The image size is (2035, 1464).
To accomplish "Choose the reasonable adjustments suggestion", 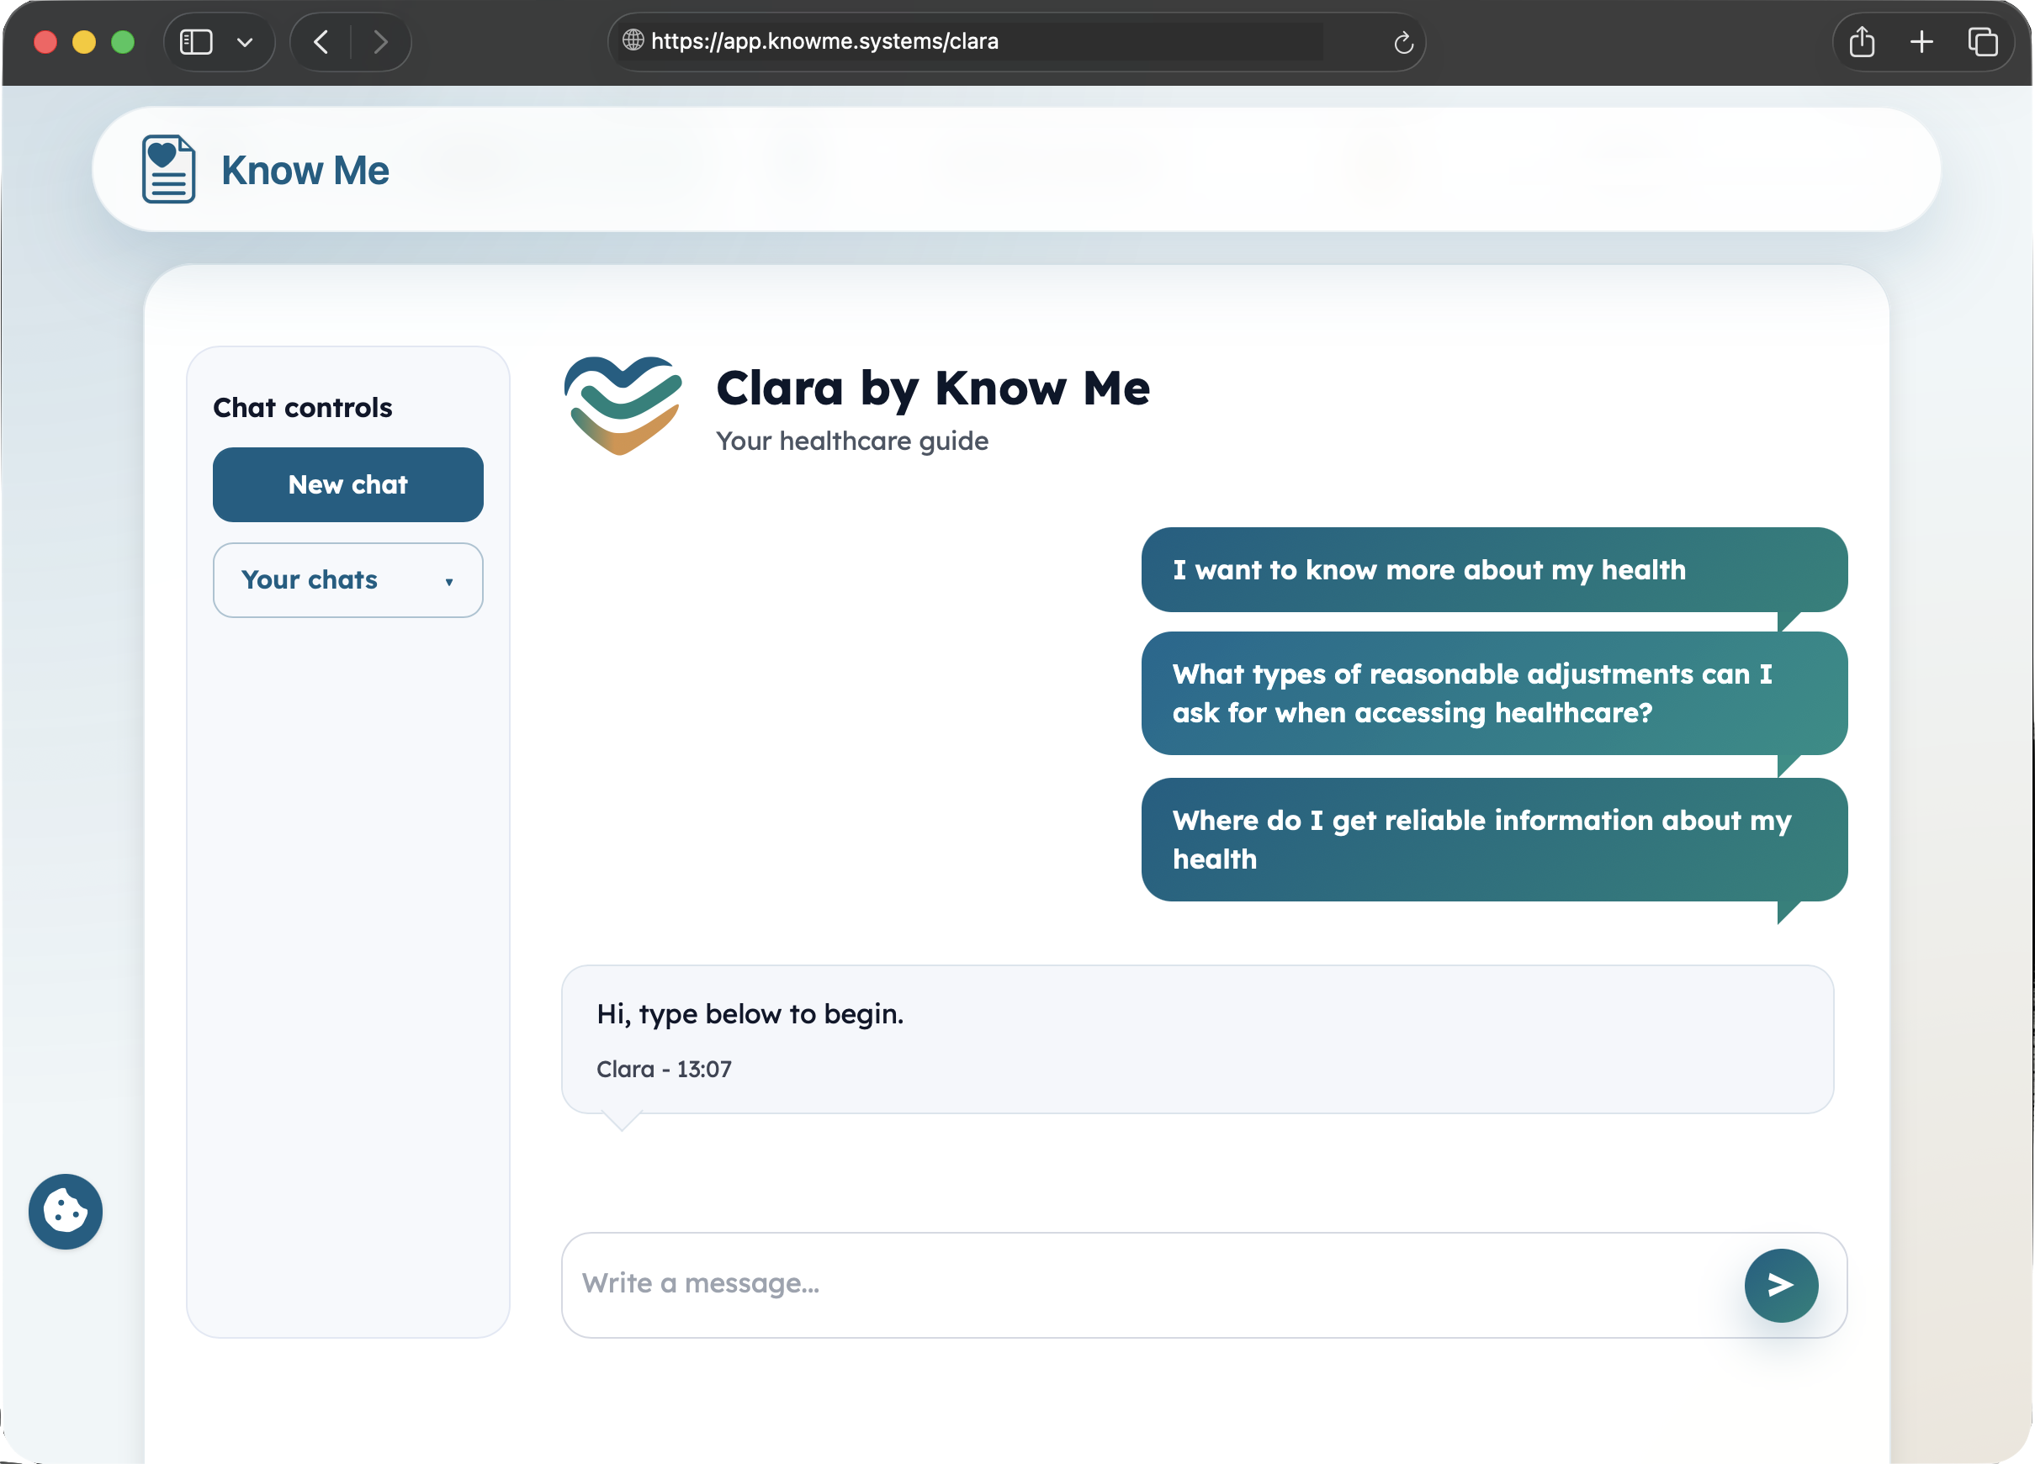I will tap(1493, 693).
